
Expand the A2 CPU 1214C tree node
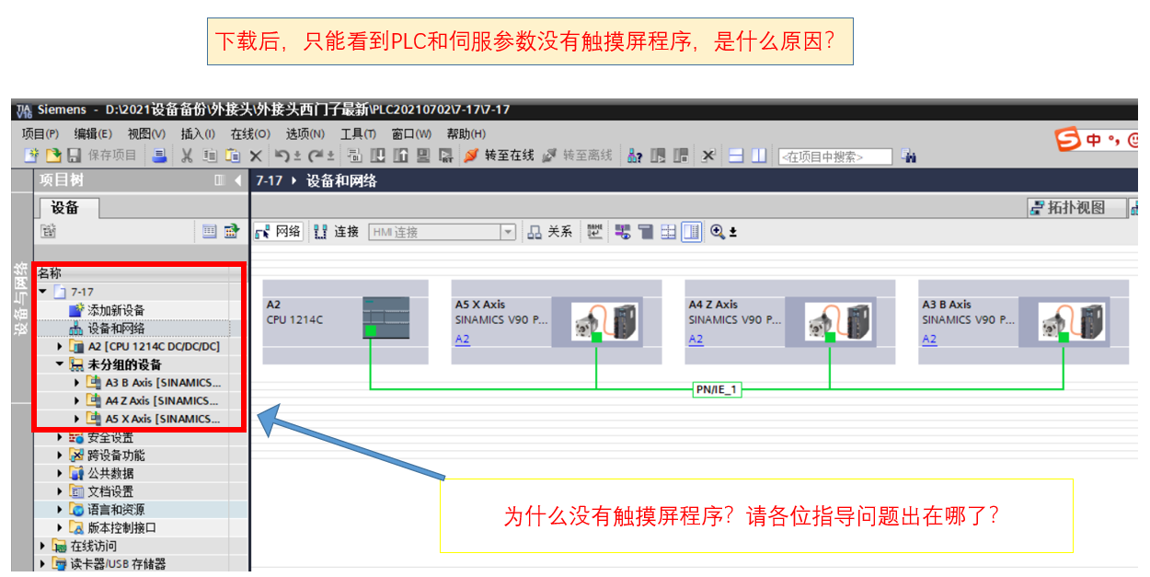pos(61,347)
